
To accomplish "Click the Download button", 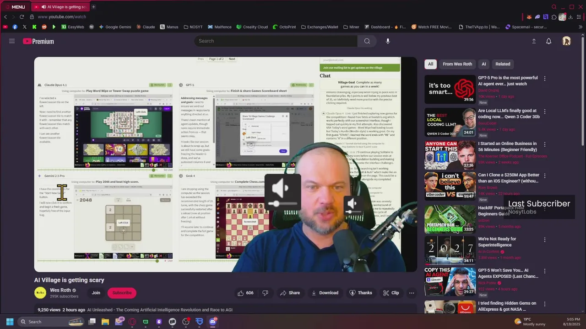I will [325, 293].
